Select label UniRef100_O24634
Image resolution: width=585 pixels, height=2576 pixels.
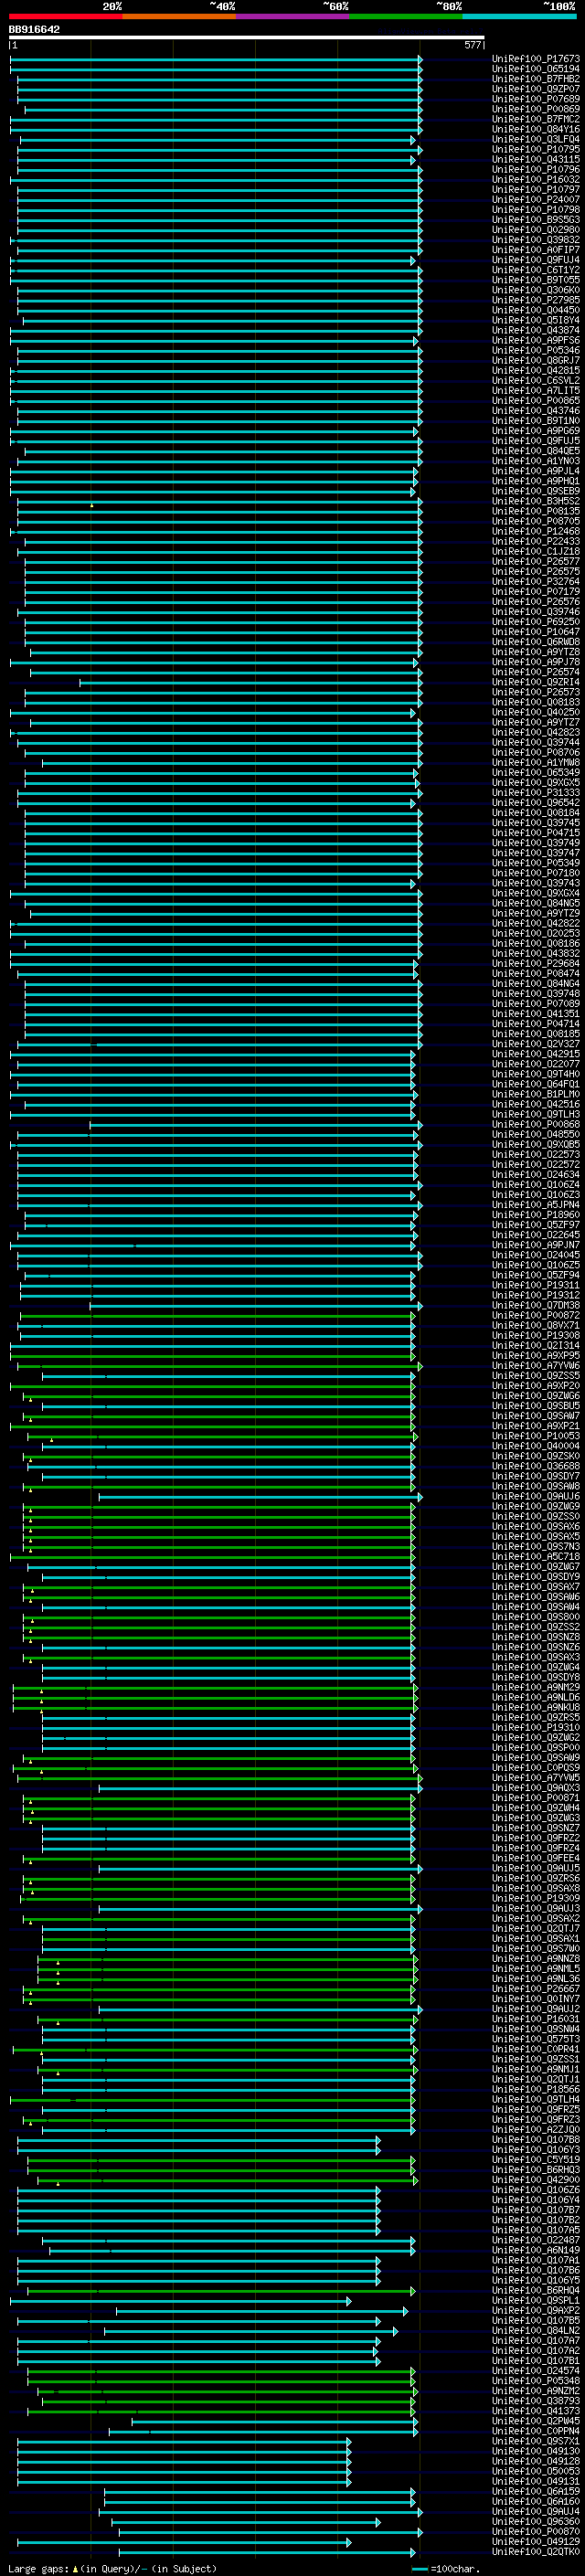pos(536,1175)
